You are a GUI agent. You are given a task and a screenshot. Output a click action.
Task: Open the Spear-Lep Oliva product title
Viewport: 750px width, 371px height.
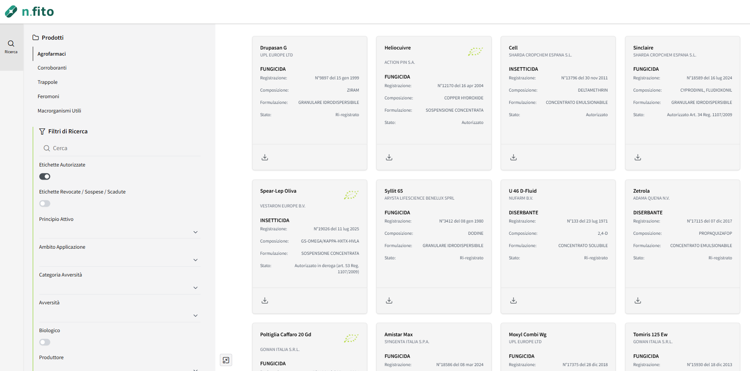pyautogui.click(x=278, y=191)
